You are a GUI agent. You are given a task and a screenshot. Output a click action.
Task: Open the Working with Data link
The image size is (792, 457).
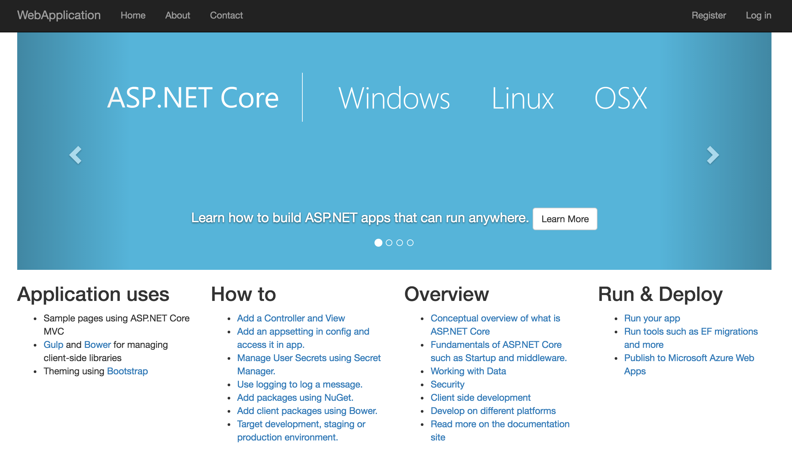coord(468,371)
